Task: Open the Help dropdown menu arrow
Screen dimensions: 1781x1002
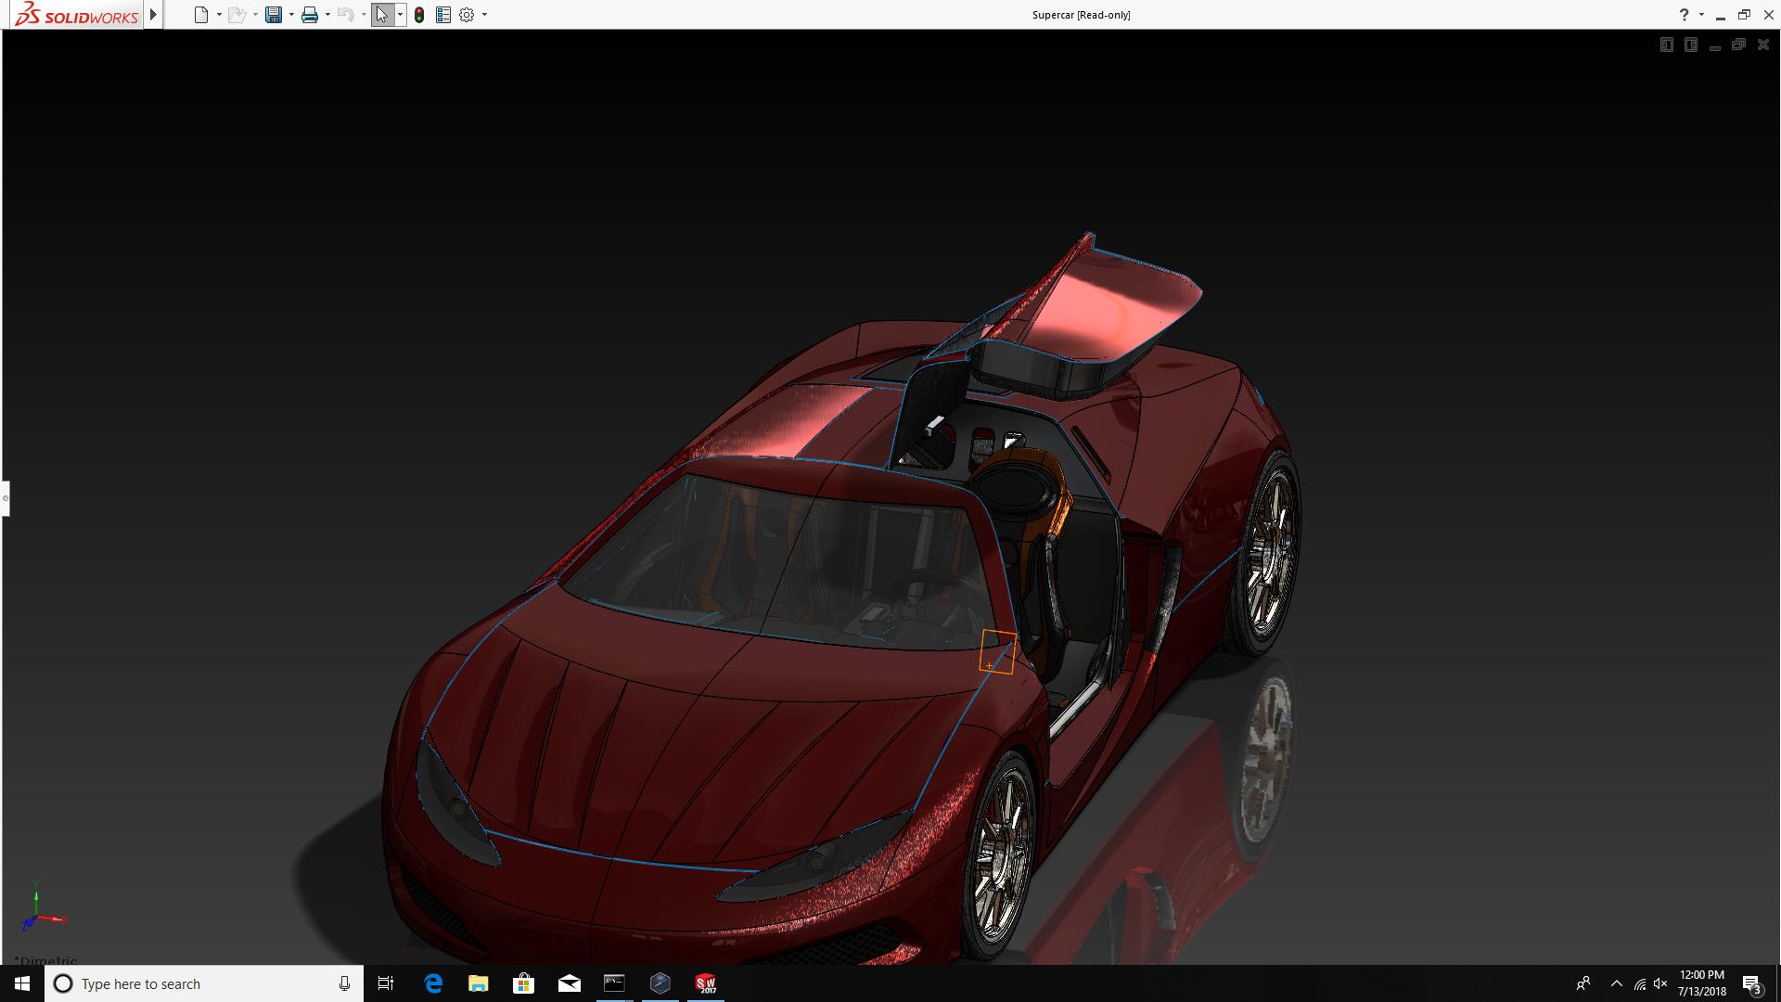Action: click(x=1701, y=15)
